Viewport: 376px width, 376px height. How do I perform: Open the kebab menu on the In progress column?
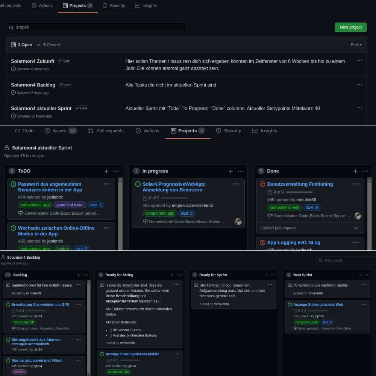[241, 171]
